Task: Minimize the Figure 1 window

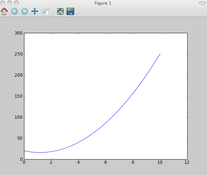Action: click(9, 3)
